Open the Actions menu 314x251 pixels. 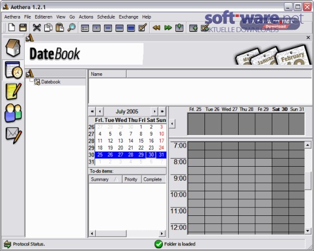click(x=86, y=17)
